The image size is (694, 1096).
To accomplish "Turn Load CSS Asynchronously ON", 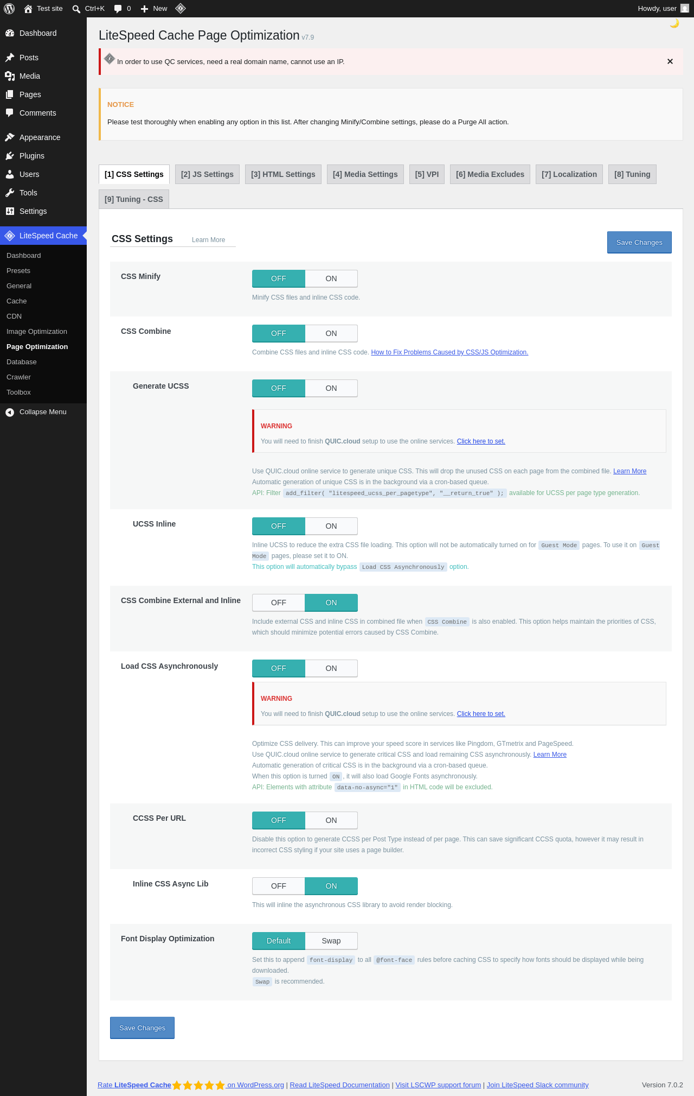I will point(331,668).
